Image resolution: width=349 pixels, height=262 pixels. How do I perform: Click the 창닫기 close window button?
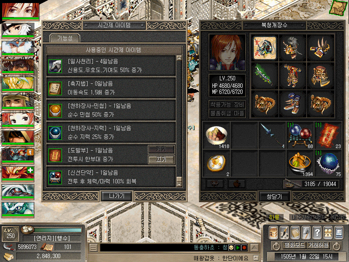pos(274,196)
